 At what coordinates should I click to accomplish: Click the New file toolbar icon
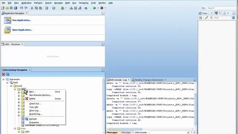click(3, 8)
